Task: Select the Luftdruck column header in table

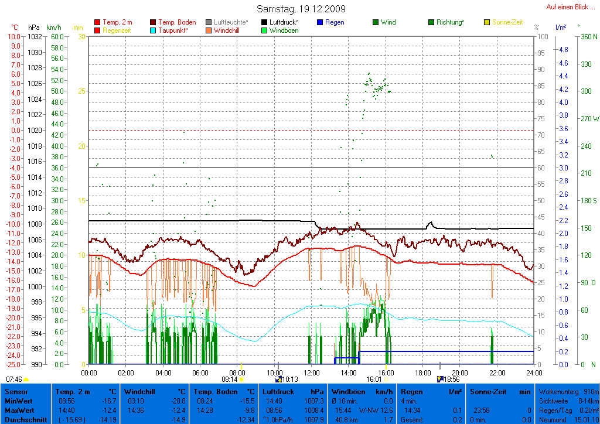Action: tap(278, 391)
